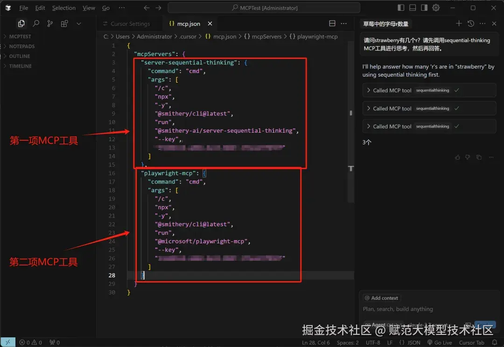The height and width of the screenshot is (347, 504).
Task: Change indentation via Spaces: 2
Action: tap(348, 343)
